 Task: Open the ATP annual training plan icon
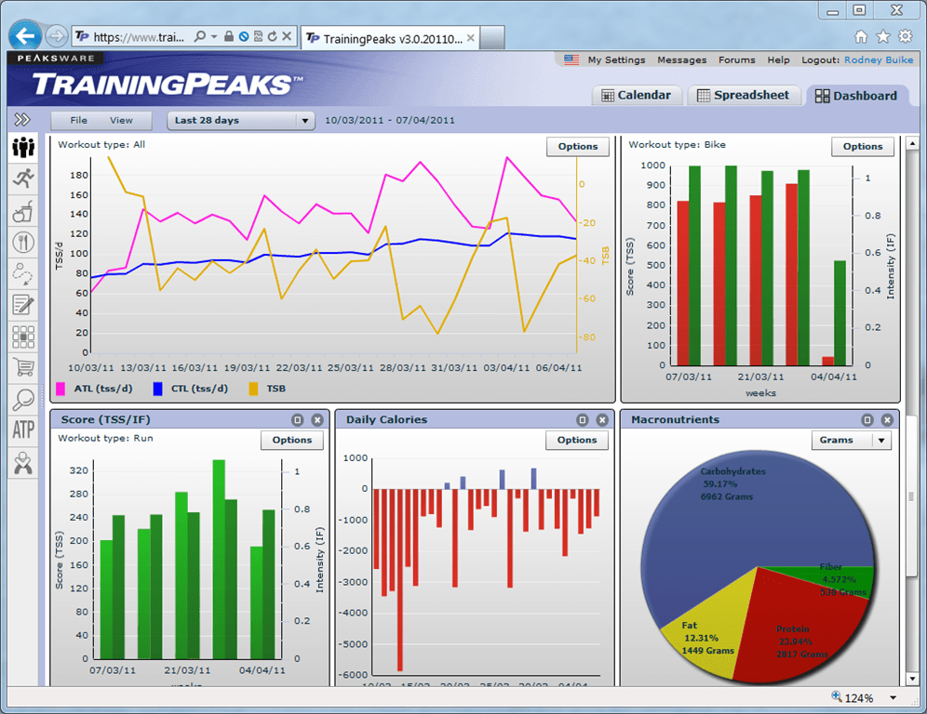[x=23, y=430]
